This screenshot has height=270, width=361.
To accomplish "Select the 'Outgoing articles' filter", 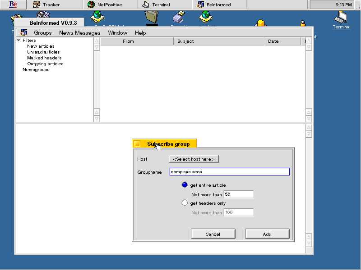I will coord(46,64).
